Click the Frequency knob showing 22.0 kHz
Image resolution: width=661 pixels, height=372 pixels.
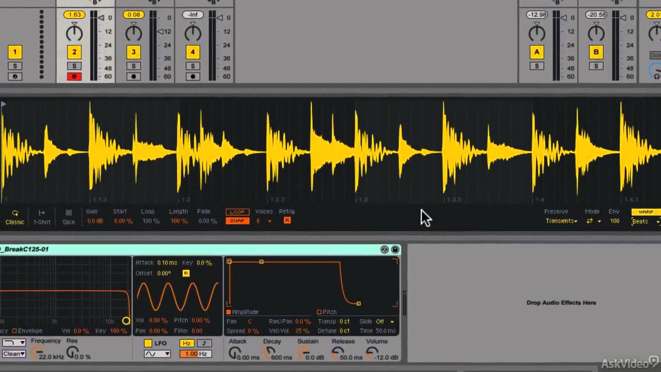point(37,352)
